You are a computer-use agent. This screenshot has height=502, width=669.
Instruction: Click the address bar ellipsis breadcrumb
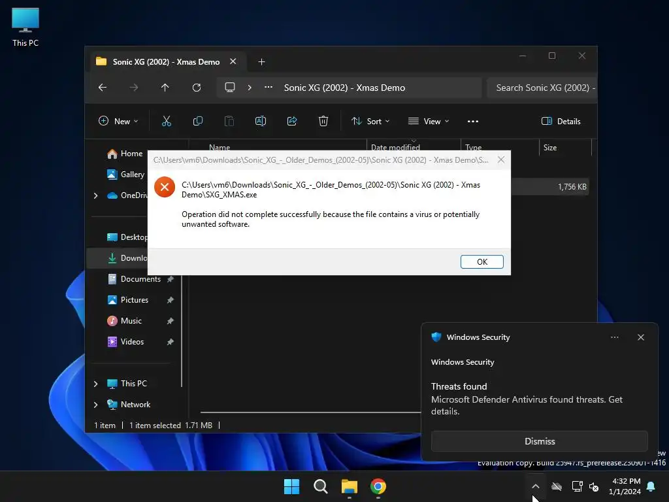click(x=269, y=88)
